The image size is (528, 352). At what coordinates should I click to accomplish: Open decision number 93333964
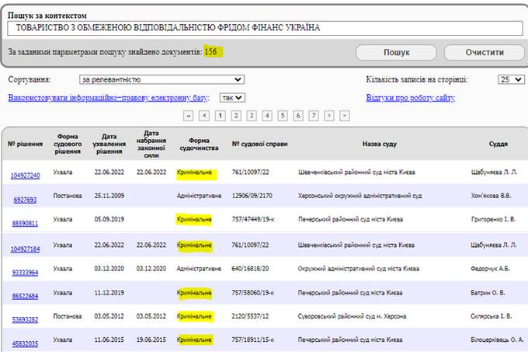coord(25,273)
